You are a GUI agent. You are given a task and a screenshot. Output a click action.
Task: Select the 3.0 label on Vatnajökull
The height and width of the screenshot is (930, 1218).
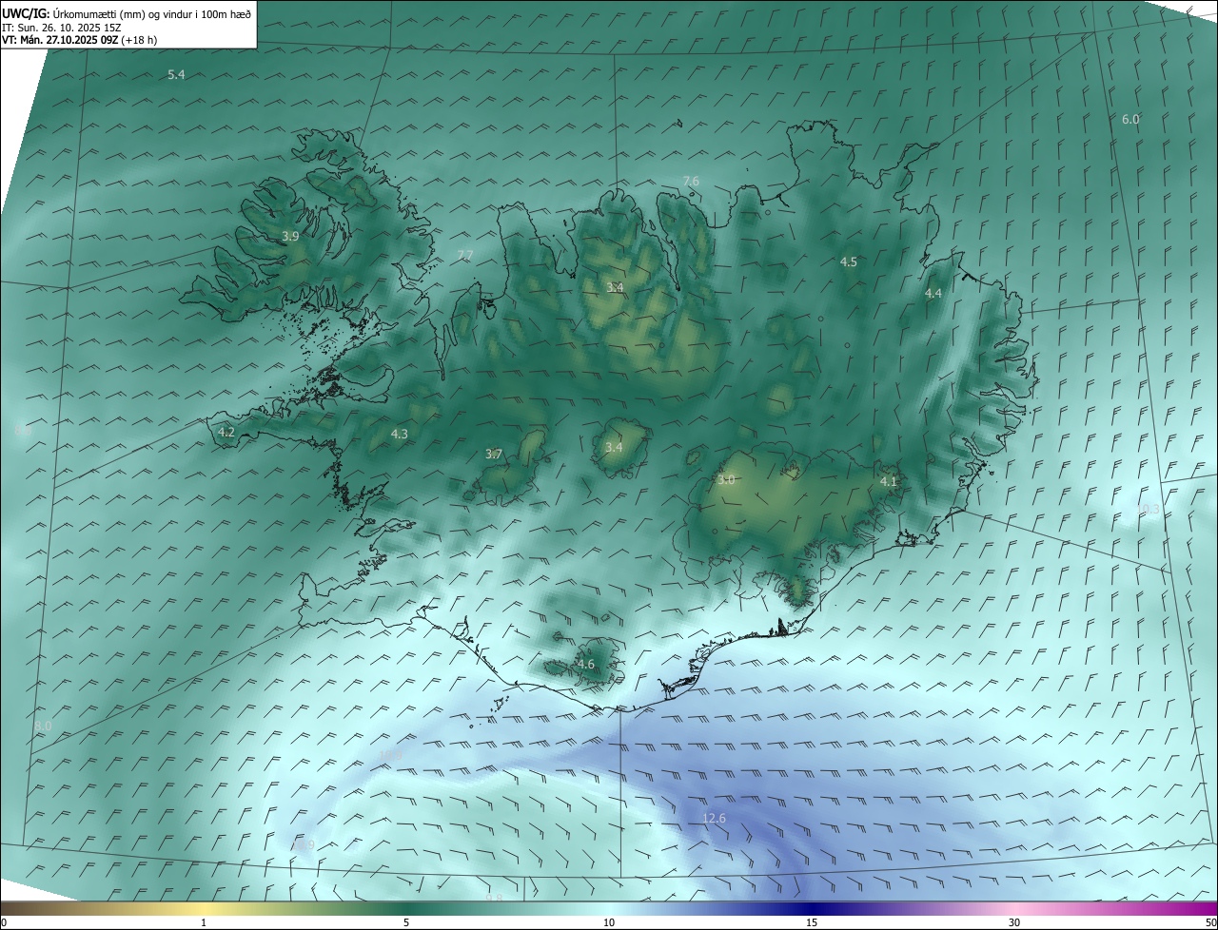[726, 480]
